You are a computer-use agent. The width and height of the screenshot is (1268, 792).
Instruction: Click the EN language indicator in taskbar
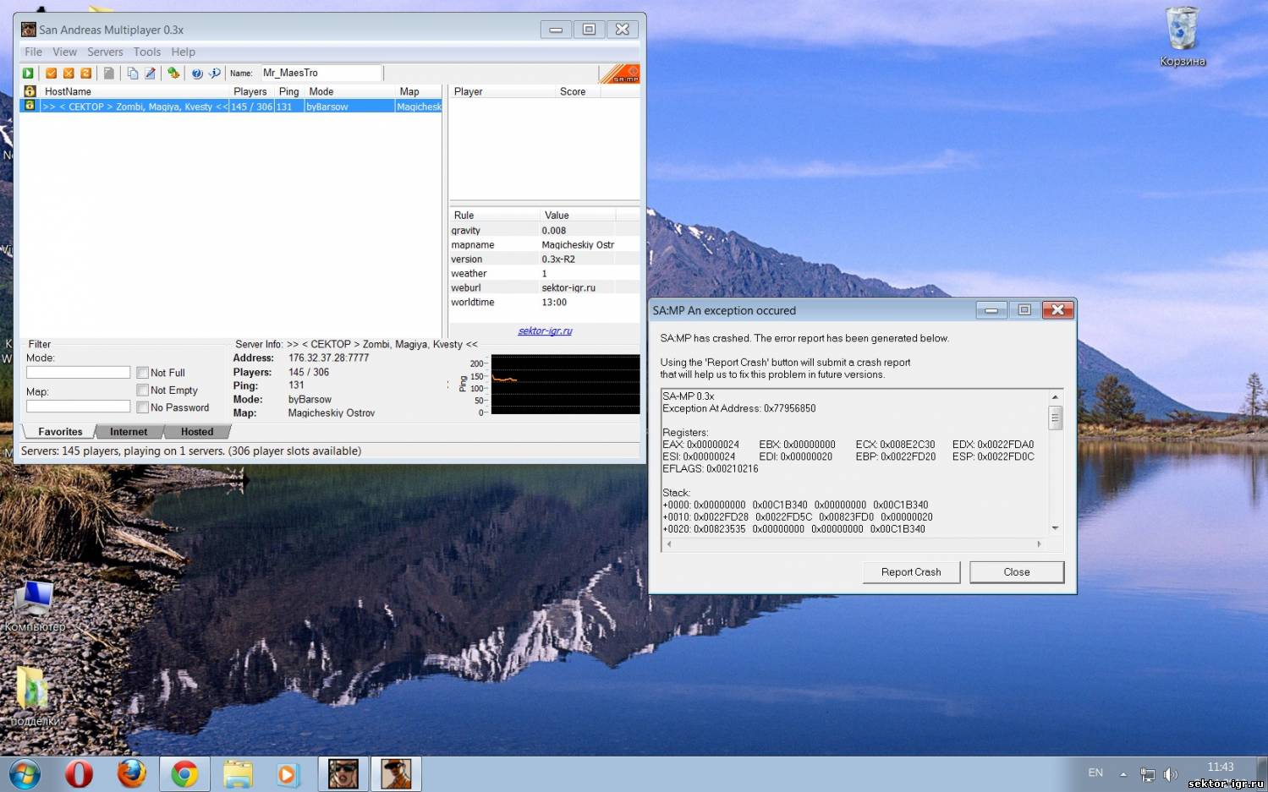click(1095, 773)
